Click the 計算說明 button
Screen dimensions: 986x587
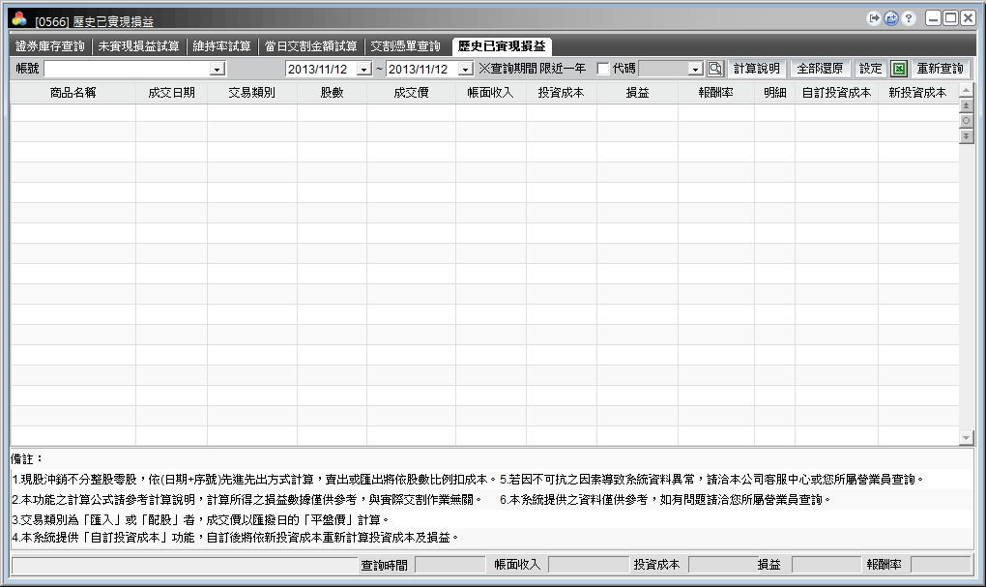[x=756, y=69]
